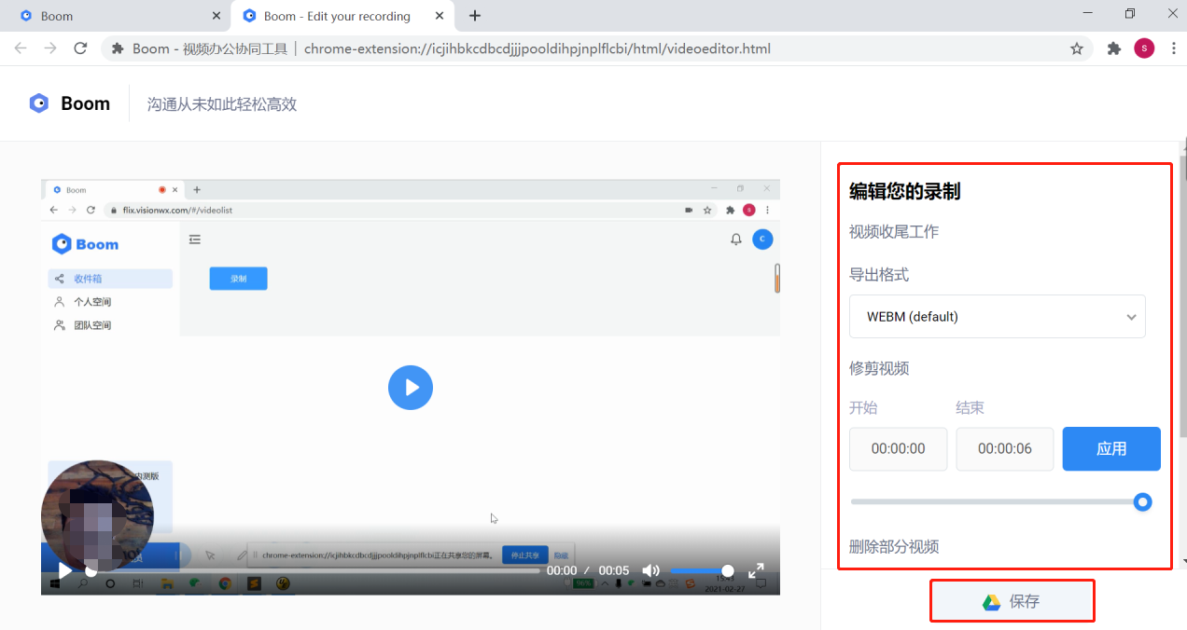Adjust the video volume slider
1187x630 pixels.
tap(702, 570)
